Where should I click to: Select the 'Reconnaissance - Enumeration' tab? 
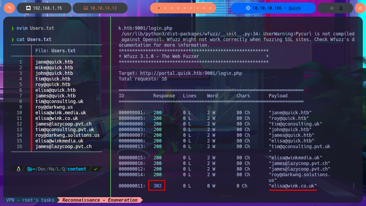point(100,200)
